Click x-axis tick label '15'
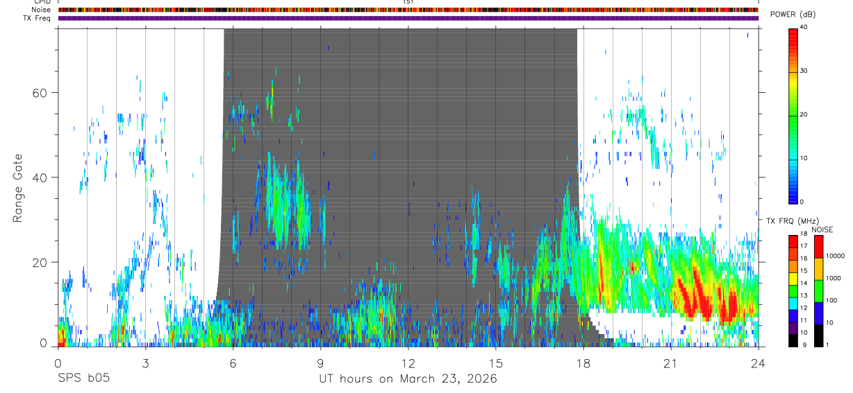 tap(496, 363)
